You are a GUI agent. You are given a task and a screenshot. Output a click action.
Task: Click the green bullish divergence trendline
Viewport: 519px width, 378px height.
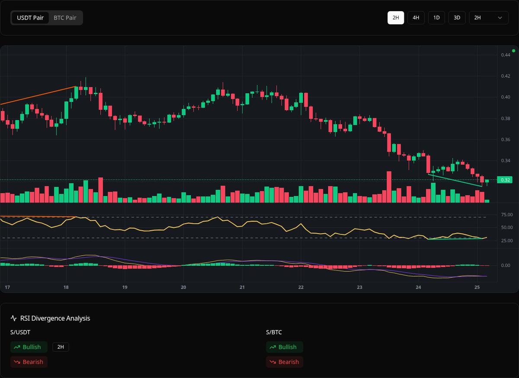pos(455,180)
